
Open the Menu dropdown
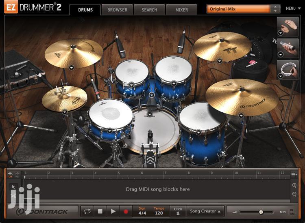point(293,9)
